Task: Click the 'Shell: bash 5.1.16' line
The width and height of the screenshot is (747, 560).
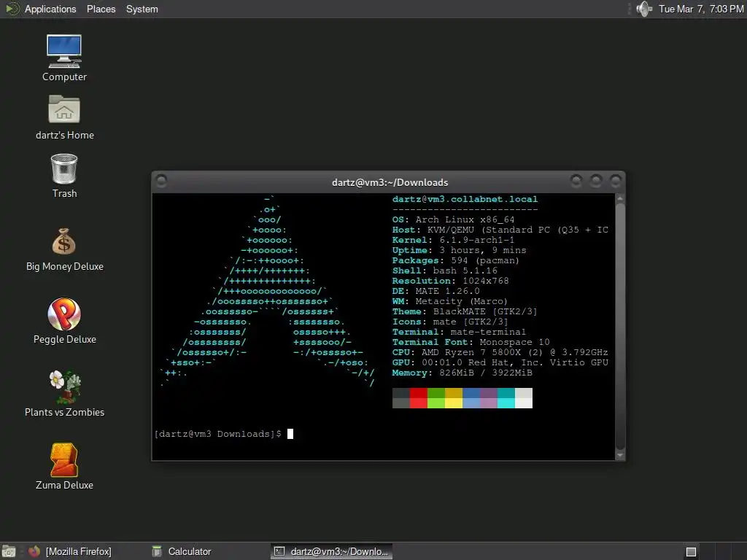Action: pos(444,271)
